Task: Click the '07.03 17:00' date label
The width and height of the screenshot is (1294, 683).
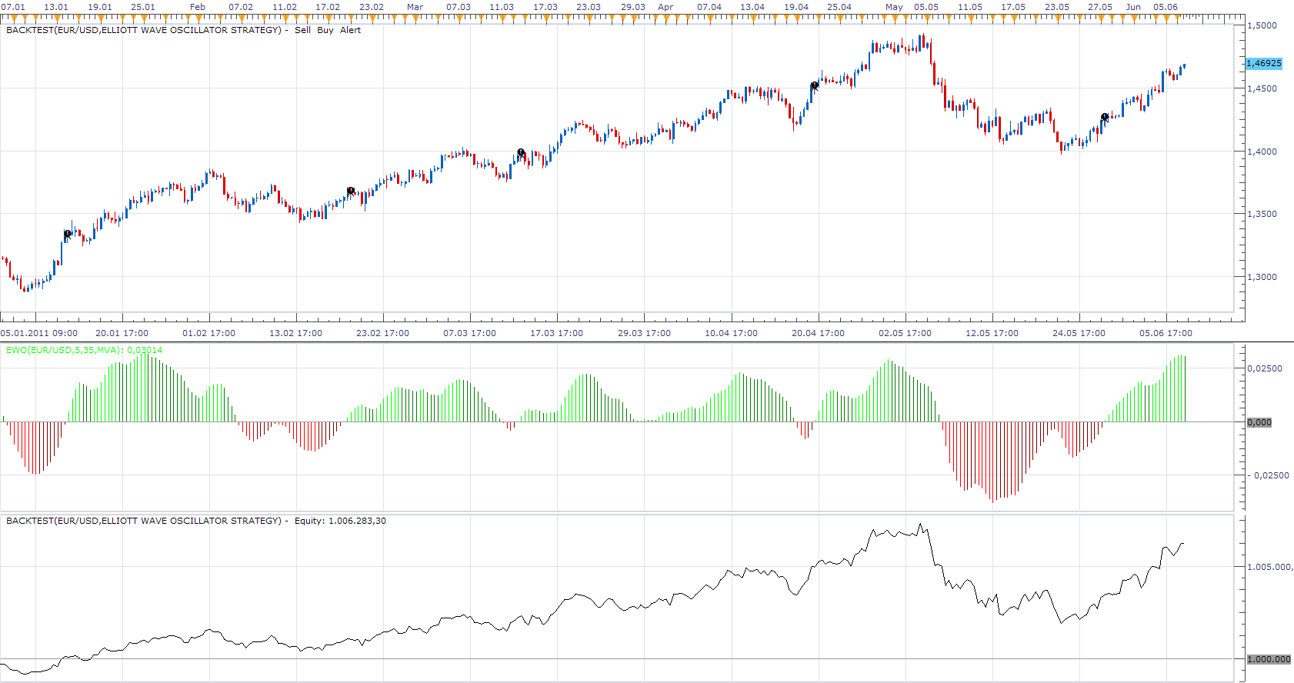Action: [x=469, y=333]
